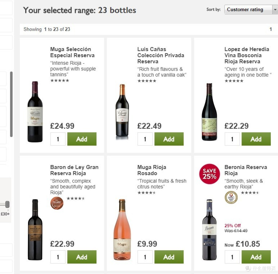The height and width of the screenshot is (274, 278).
Task: Click the sort dropdown arrow button
Action: click(275, 10)
